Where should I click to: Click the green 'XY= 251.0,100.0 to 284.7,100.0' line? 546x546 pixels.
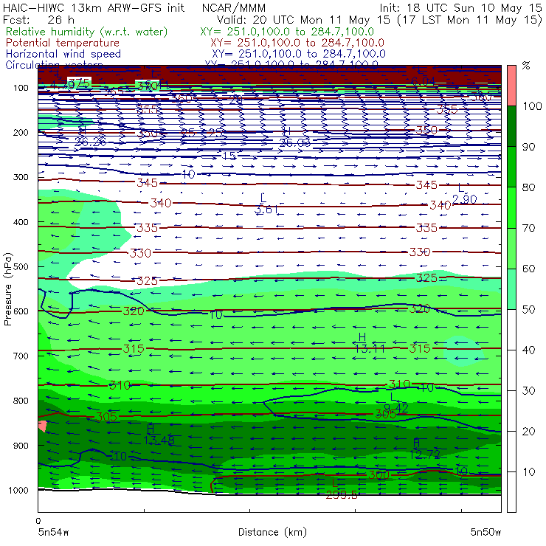pos(287,32)
